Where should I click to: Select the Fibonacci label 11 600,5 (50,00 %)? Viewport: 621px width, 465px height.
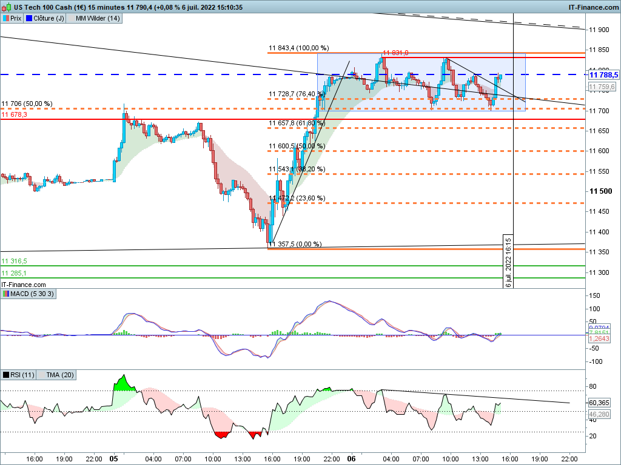[x=297, y=146]
